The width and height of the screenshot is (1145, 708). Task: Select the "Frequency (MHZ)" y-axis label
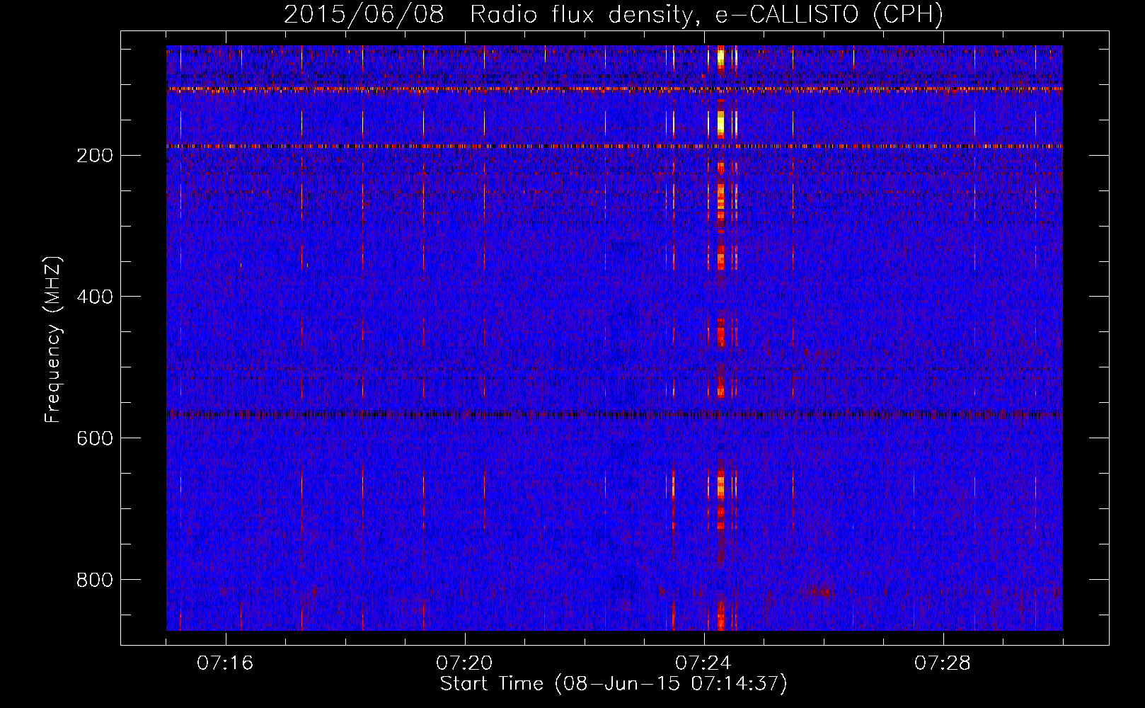click(x=53, y=340)
